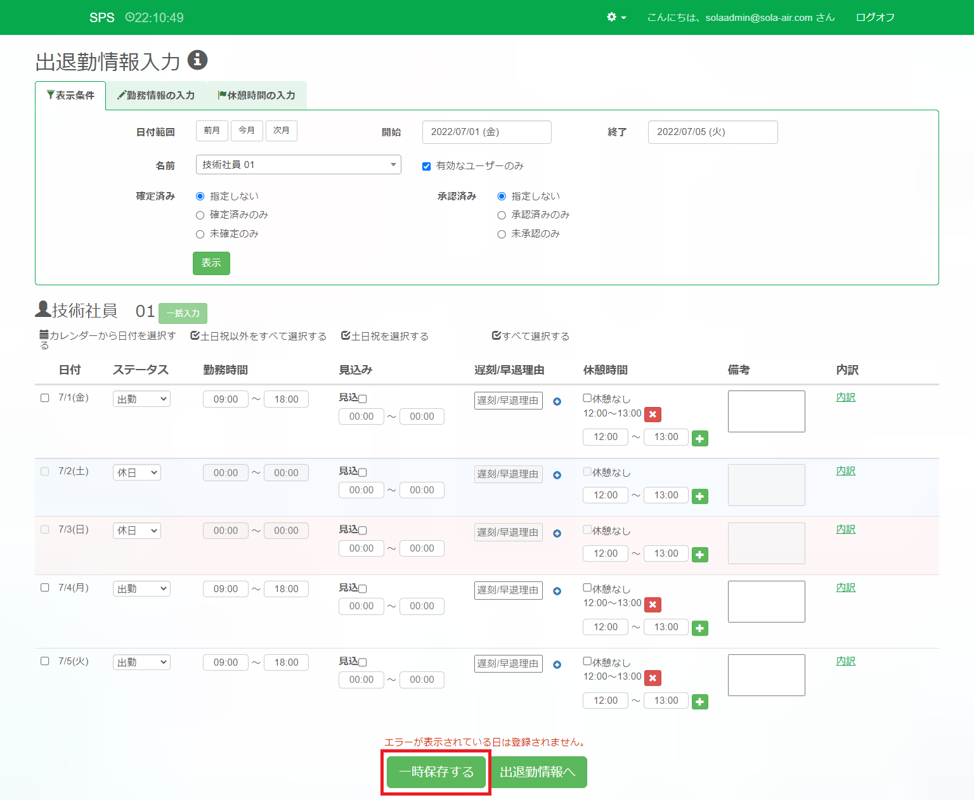Remove the 7/5 break time entry
This screenshot has width=974, height=800.
653,678
